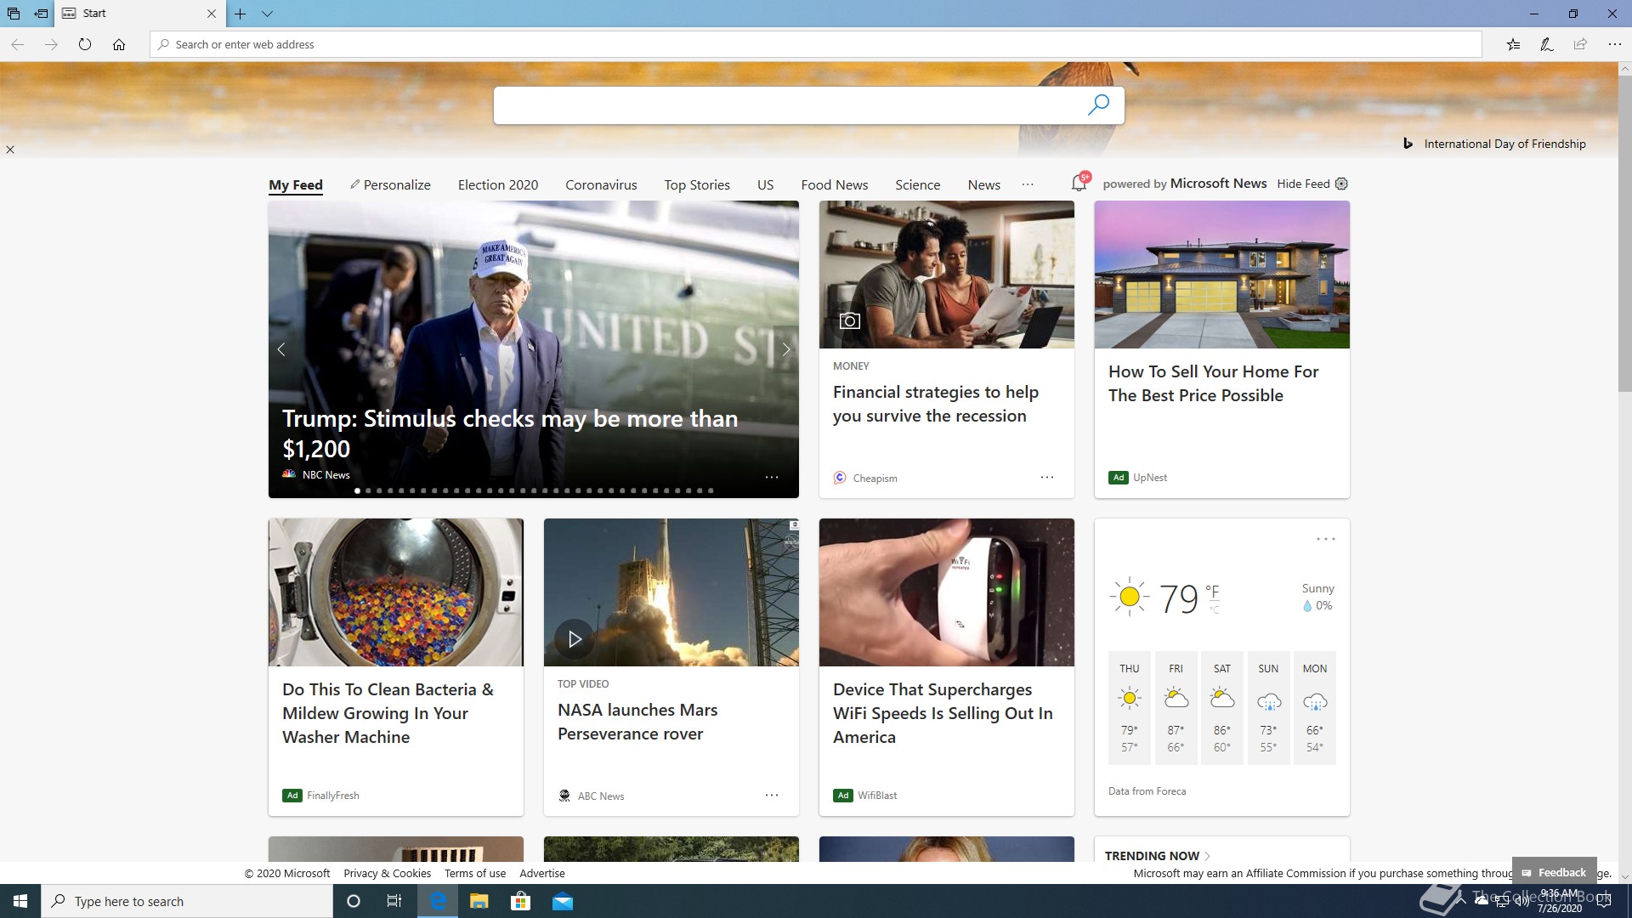The height and width of the screenshot is (918, 1632).
Task: Go to the Home page icon
Action: point(119,44)
